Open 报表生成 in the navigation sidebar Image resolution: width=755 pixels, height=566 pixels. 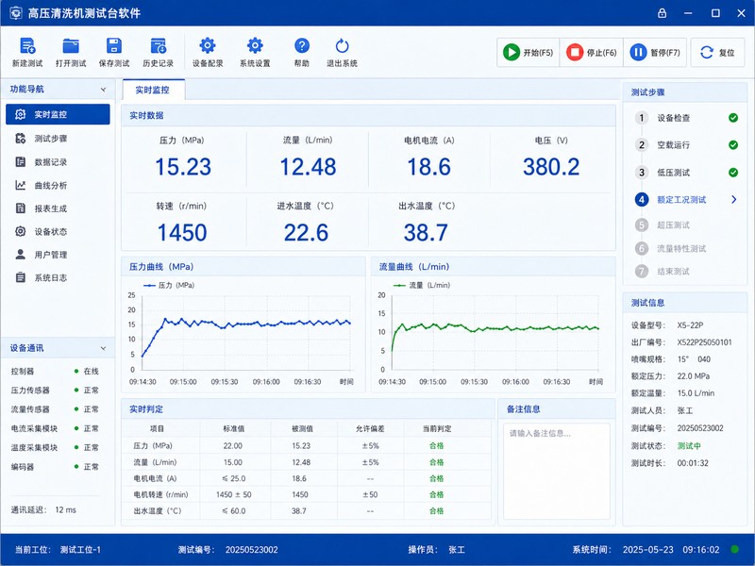coord(58,208)
